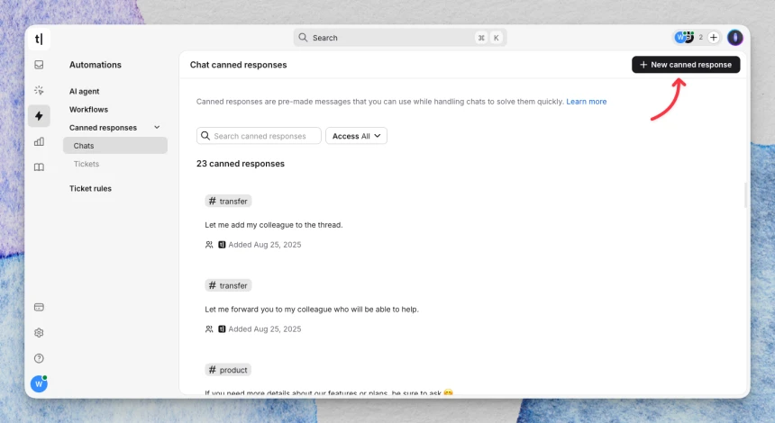Click the 'product' shortcut tag

[x=228, y=370]
